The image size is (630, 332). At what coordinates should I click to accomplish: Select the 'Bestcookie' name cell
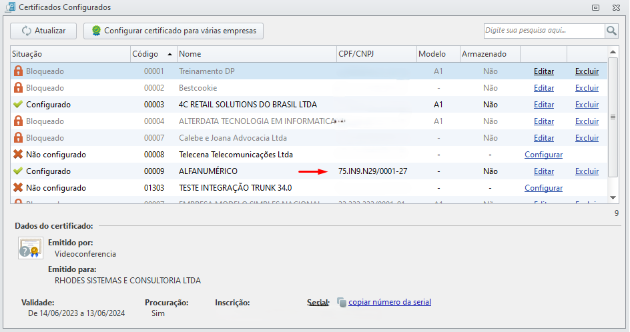pos(198,88)
